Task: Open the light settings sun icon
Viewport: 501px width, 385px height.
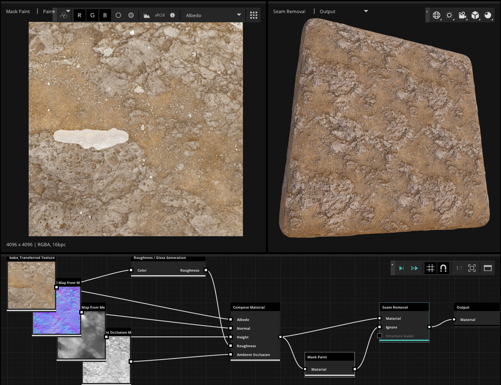Action: [449, 15]
